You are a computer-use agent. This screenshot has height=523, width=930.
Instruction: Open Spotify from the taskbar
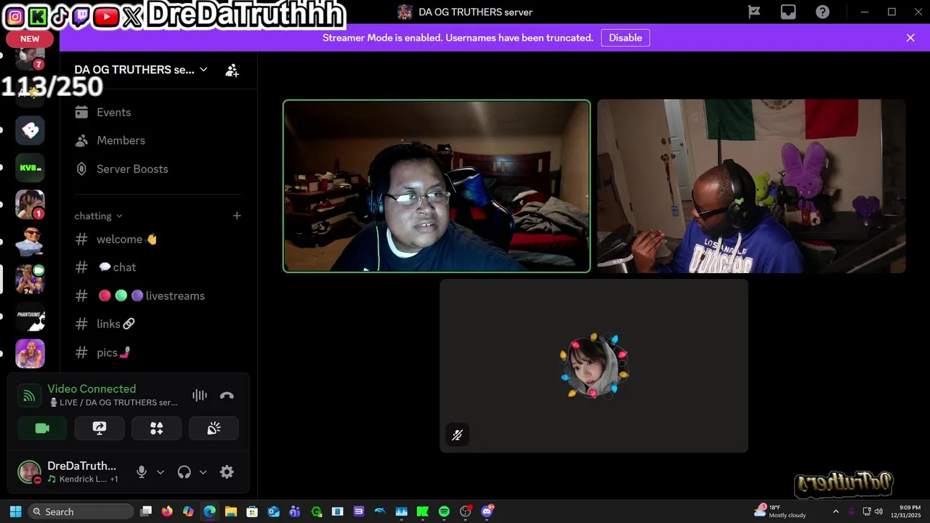444,511
